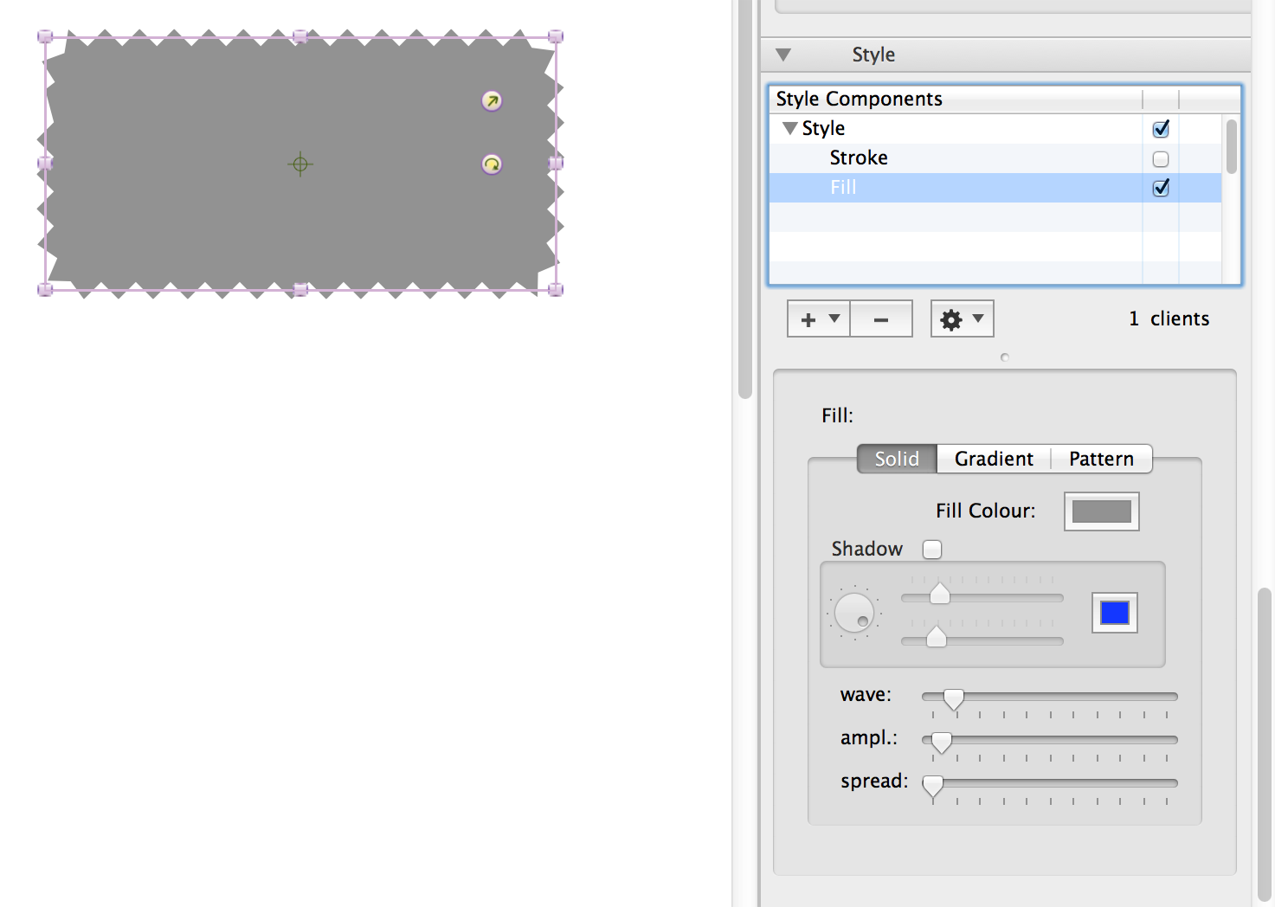Screen dimensions: 1275x907
Task: Click bottom-middle selection handle of shape
Action: [x=300, y=290]
